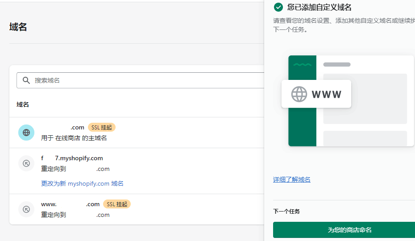Select the www. domain name entry
Screen dimensions: 415x241
70,204
